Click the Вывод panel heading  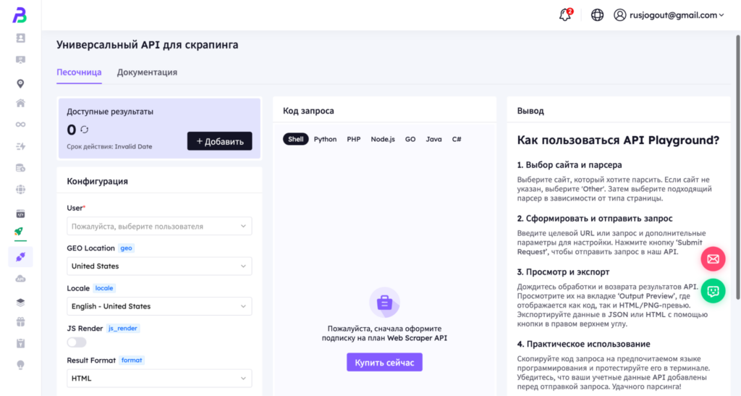tap(530, 111)
